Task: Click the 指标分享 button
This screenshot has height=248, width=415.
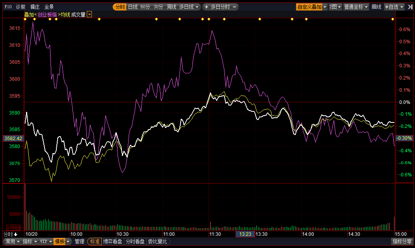Action: (x=402, y=241)
